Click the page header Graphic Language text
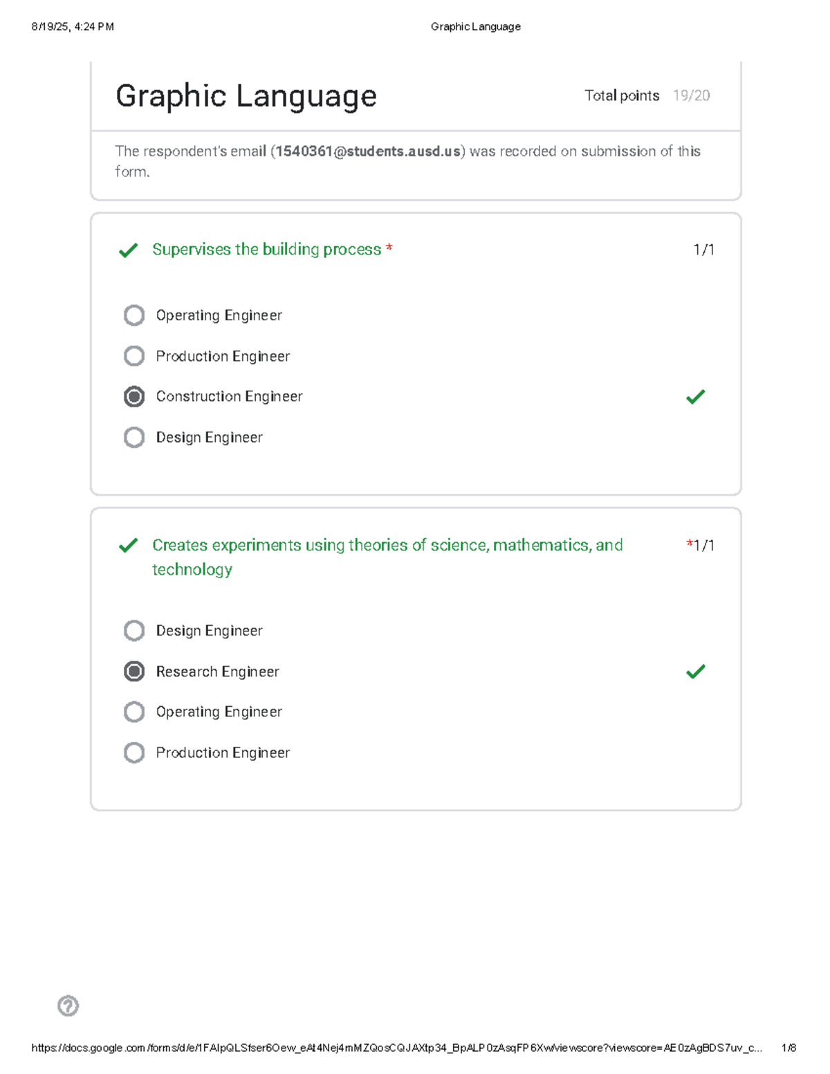 click(475, 27)
